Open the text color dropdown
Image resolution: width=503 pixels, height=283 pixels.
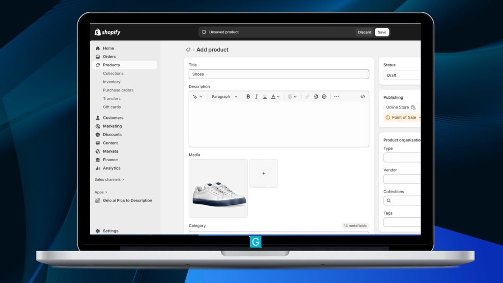pyautogui.click(x=276, y=97)
